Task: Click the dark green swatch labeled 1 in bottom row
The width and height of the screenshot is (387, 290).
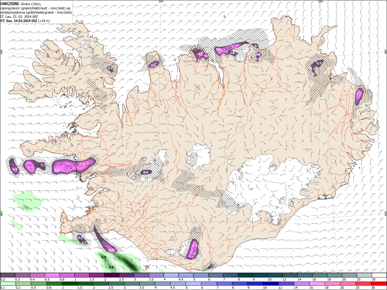Action: pyautogui.click(x=70, y=284)
